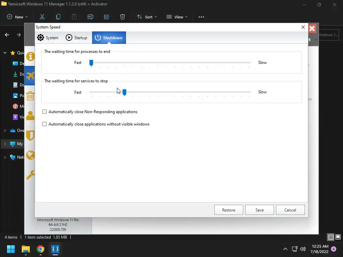This screenshot has width=343, height=257.
Task: Select Downloads in Explorer navigation pane
Action: (x=18, y=74)
